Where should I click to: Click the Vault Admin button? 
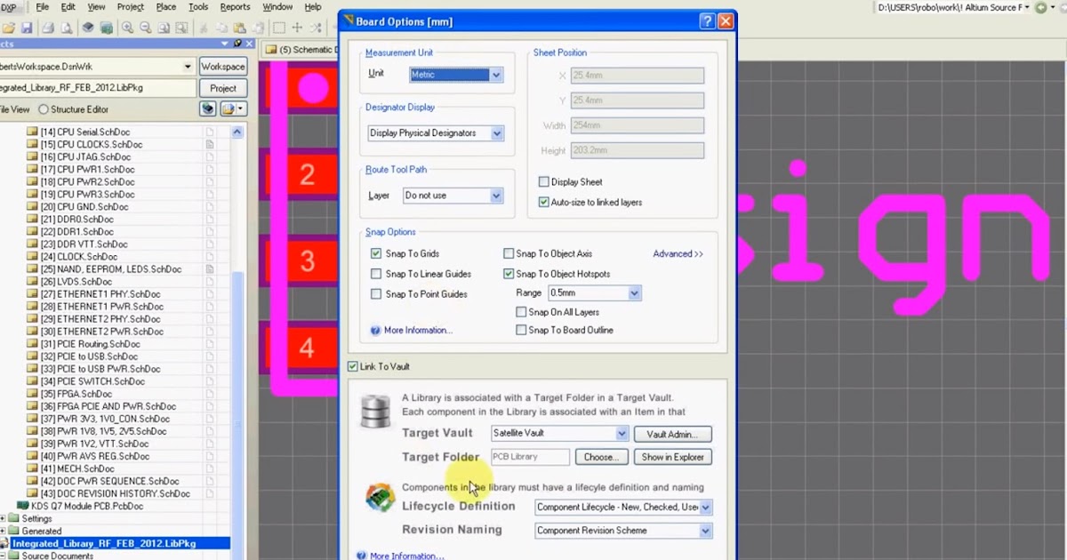673,434
